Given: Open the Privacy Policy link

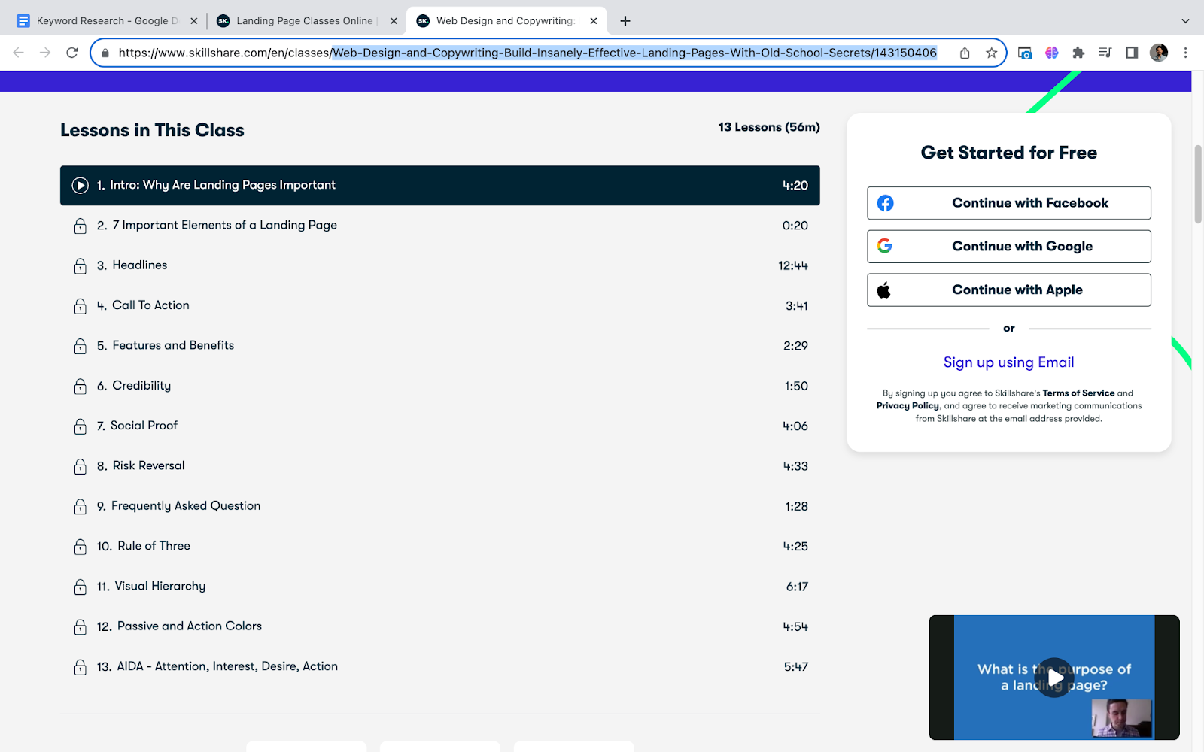Looking at the screenshot, I should pos(908,406).
